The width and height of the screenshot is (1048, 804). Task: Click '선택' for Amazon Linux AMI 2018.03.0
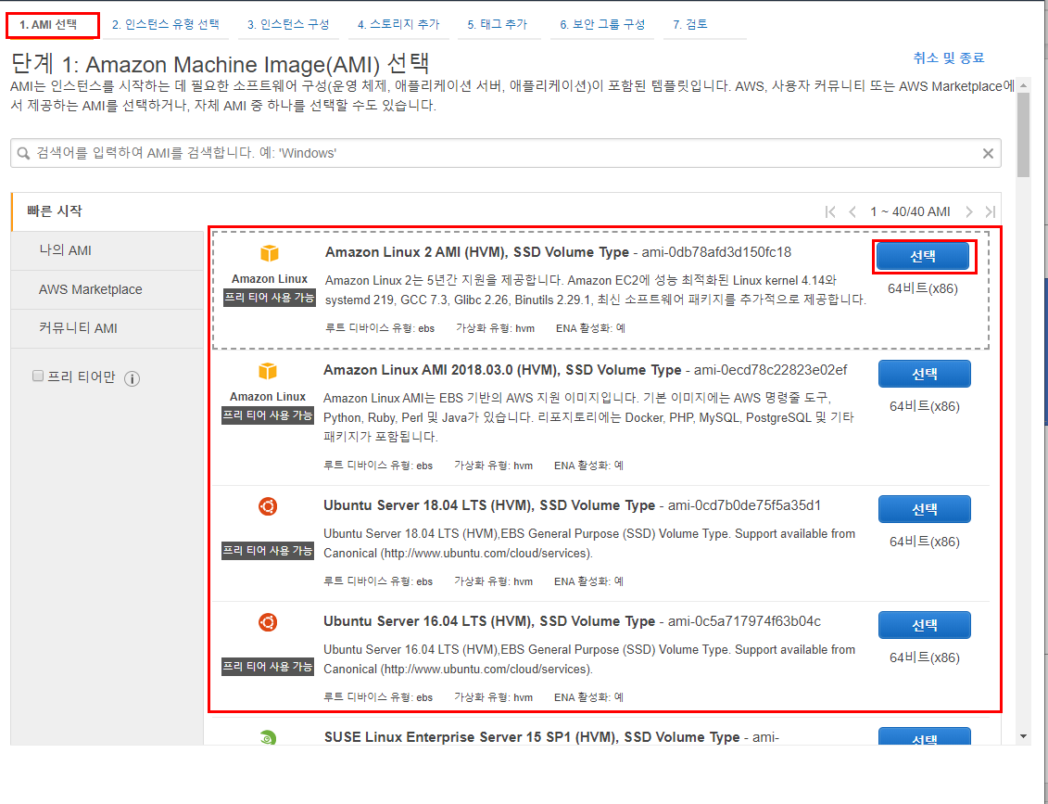click(x=925, y=374)
